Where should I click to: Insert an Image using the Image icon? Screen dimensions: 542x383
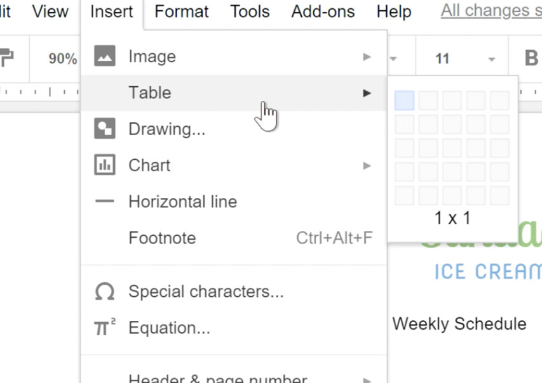point(105,56)
